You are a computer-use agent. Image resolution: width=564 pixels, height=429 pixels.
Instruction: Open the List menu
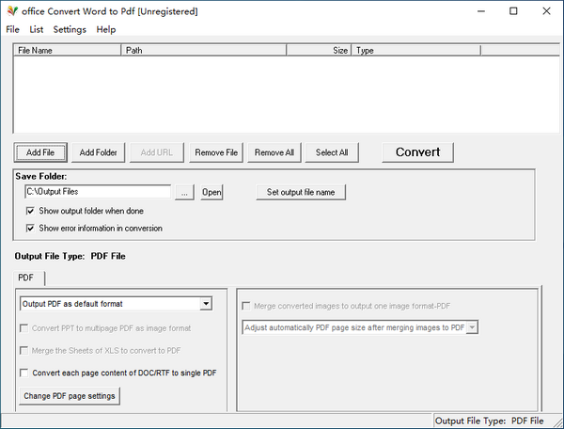[37, 29]
